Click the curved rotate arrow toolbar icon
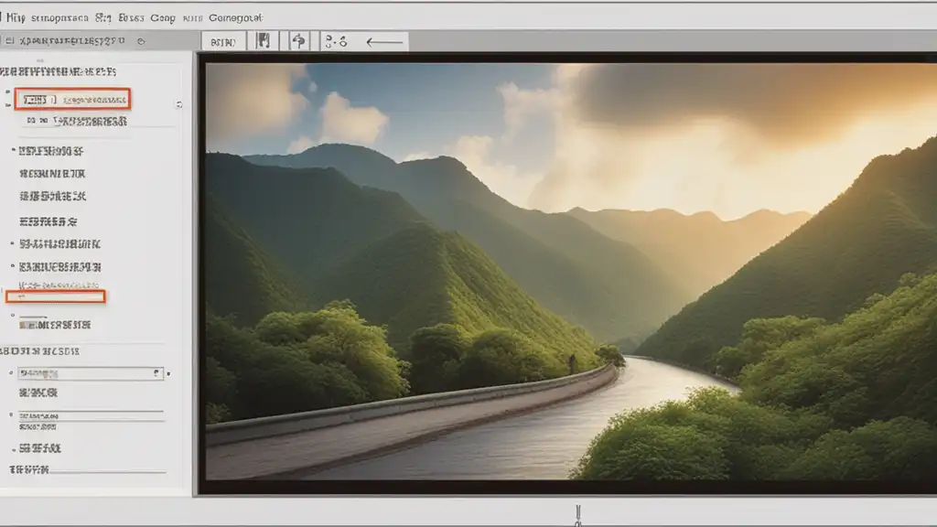 coord(299,41)
